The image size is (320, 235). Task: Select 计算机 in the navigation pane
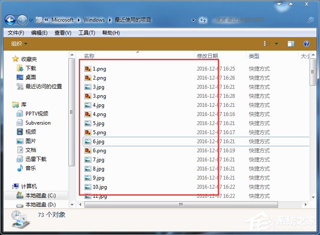[25, 186]
